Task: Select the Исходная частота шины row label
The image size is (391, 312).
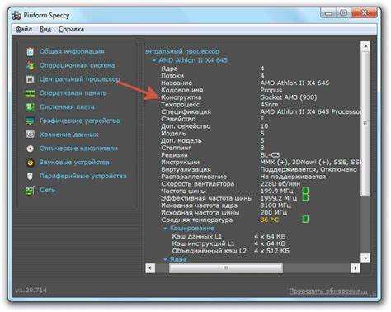Action: click(200, 213)
